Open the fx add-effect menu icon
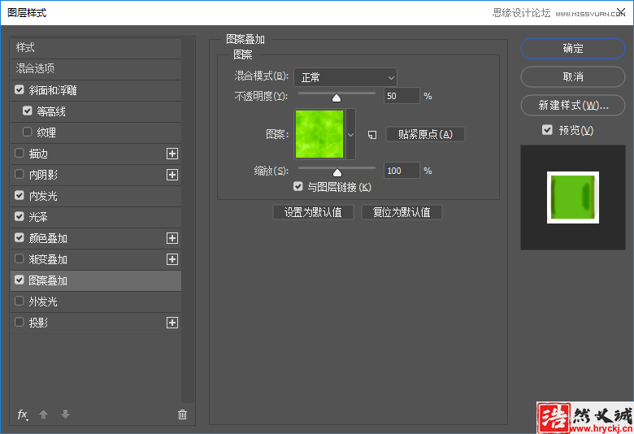634x434 pixels. (22, 414)
